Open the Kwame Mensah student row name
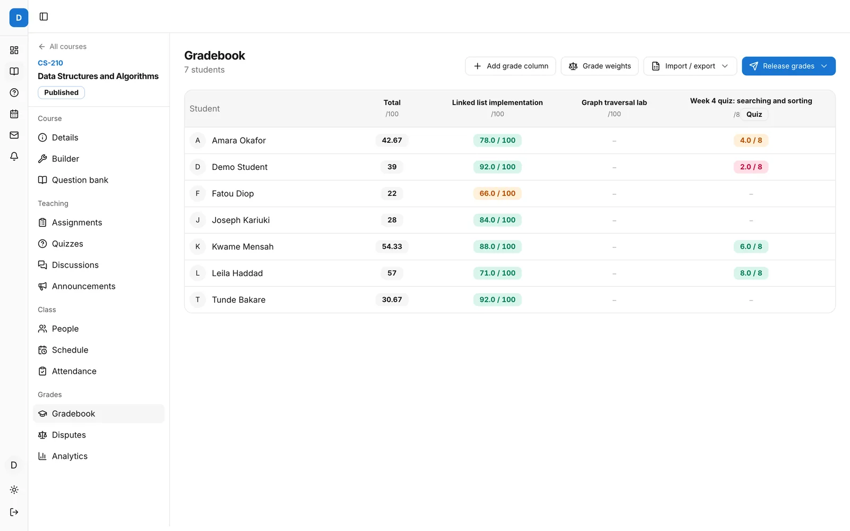 click(x=242, y=246)
